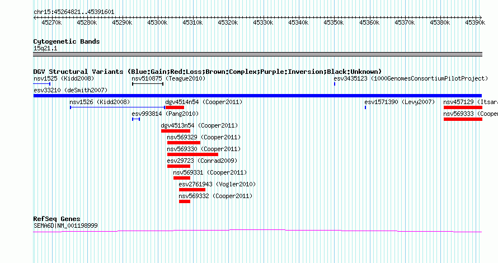Select the red nsv569329 loss bar
This screenshot has width=498, height=263.
tap(184, 143)
